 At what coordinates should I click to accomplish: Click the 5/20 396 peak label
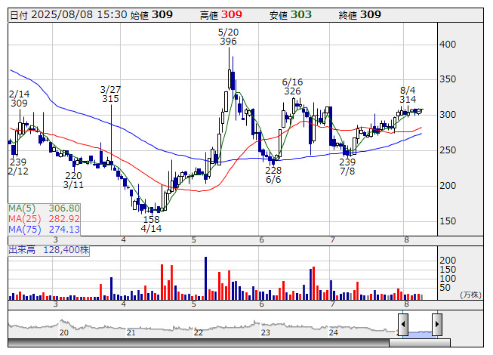pos(228,37)
